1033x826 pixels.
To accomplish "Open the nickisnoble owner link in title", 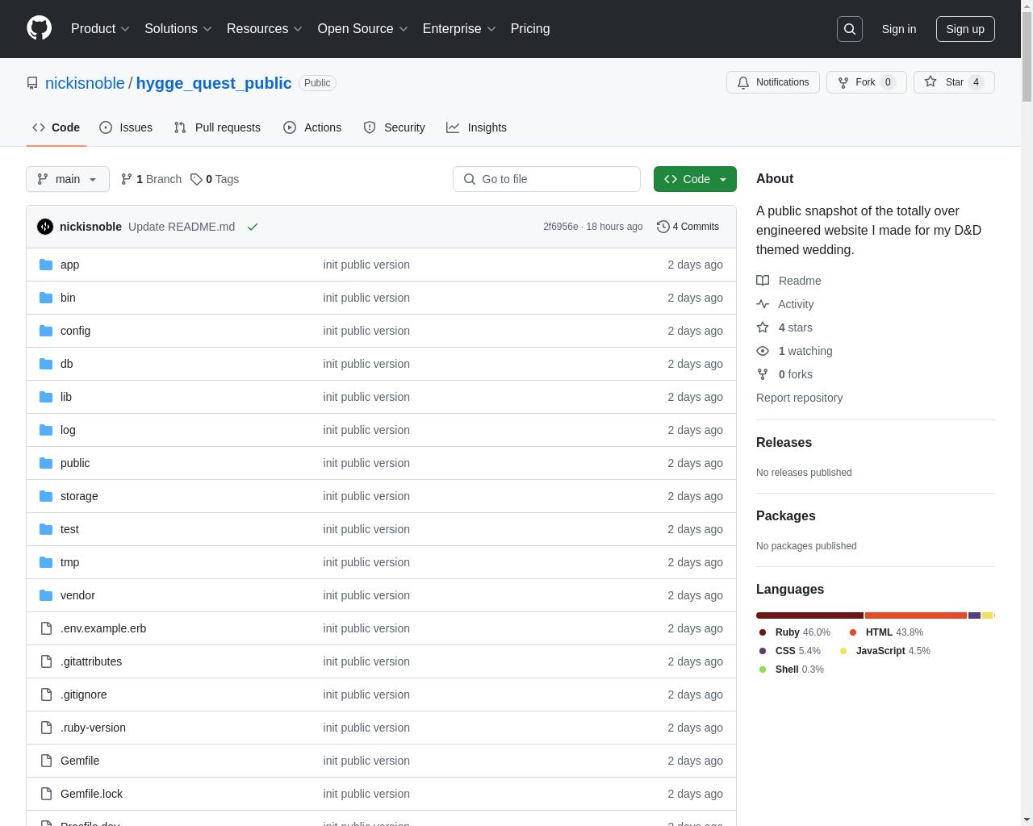I will (x=85, y=83).
